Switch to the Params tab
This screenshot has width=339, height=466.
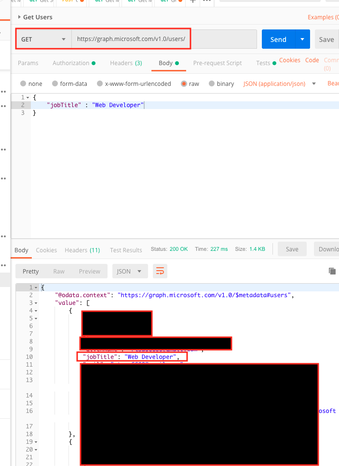pos(28,63)
